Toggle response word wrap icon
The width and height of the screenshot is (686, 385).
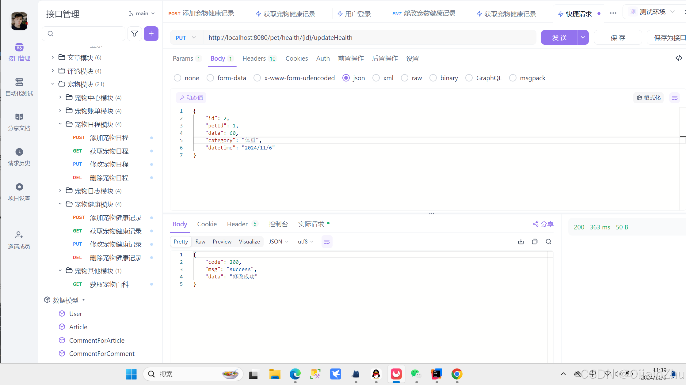pos(327,242)
